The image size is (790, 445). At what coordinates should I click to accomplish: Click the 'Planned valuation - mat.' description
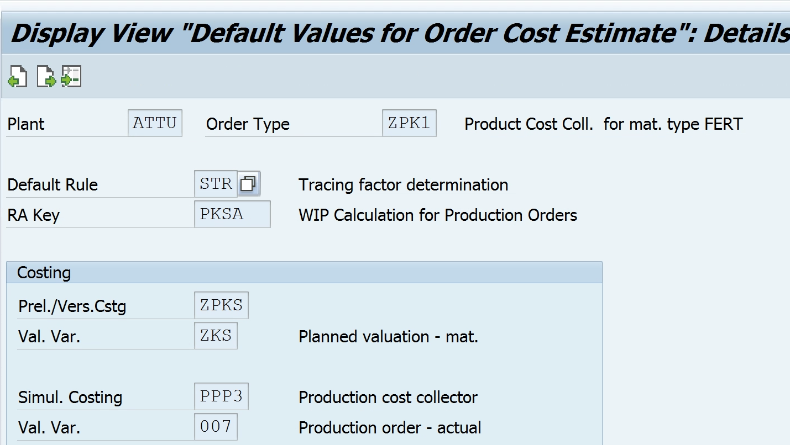(388, 337)
